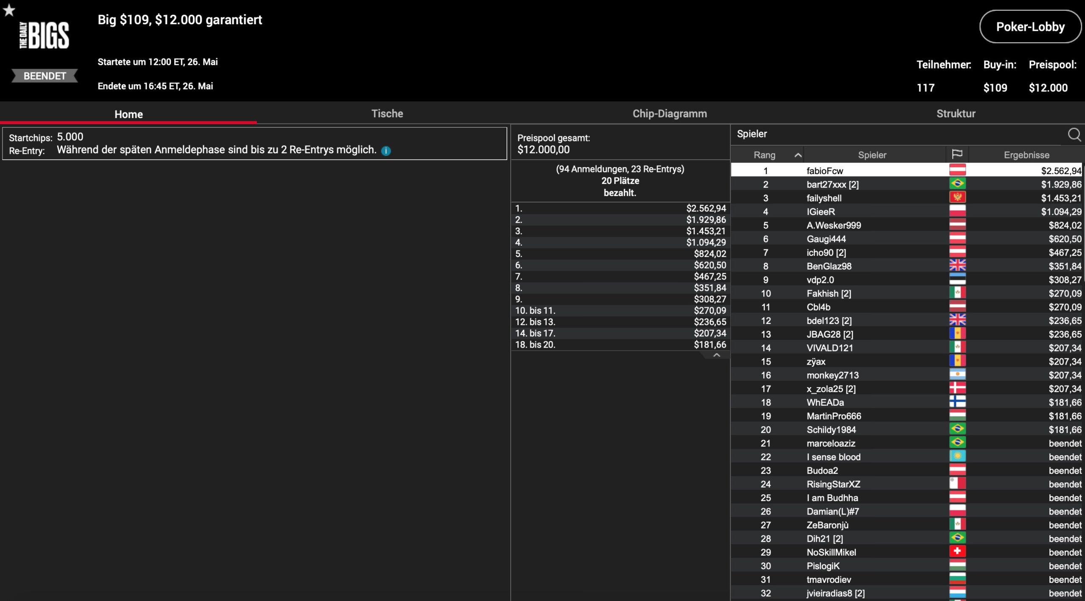
Task: Click the Re-Entry info icon
Action: pyautogui.click(x=386, y=151)
